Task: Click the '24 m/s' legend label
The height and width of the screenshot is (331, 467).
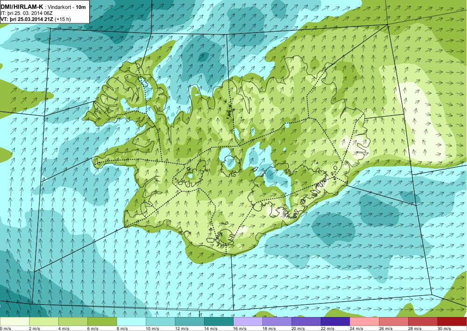Action: [x=357, y=328]
